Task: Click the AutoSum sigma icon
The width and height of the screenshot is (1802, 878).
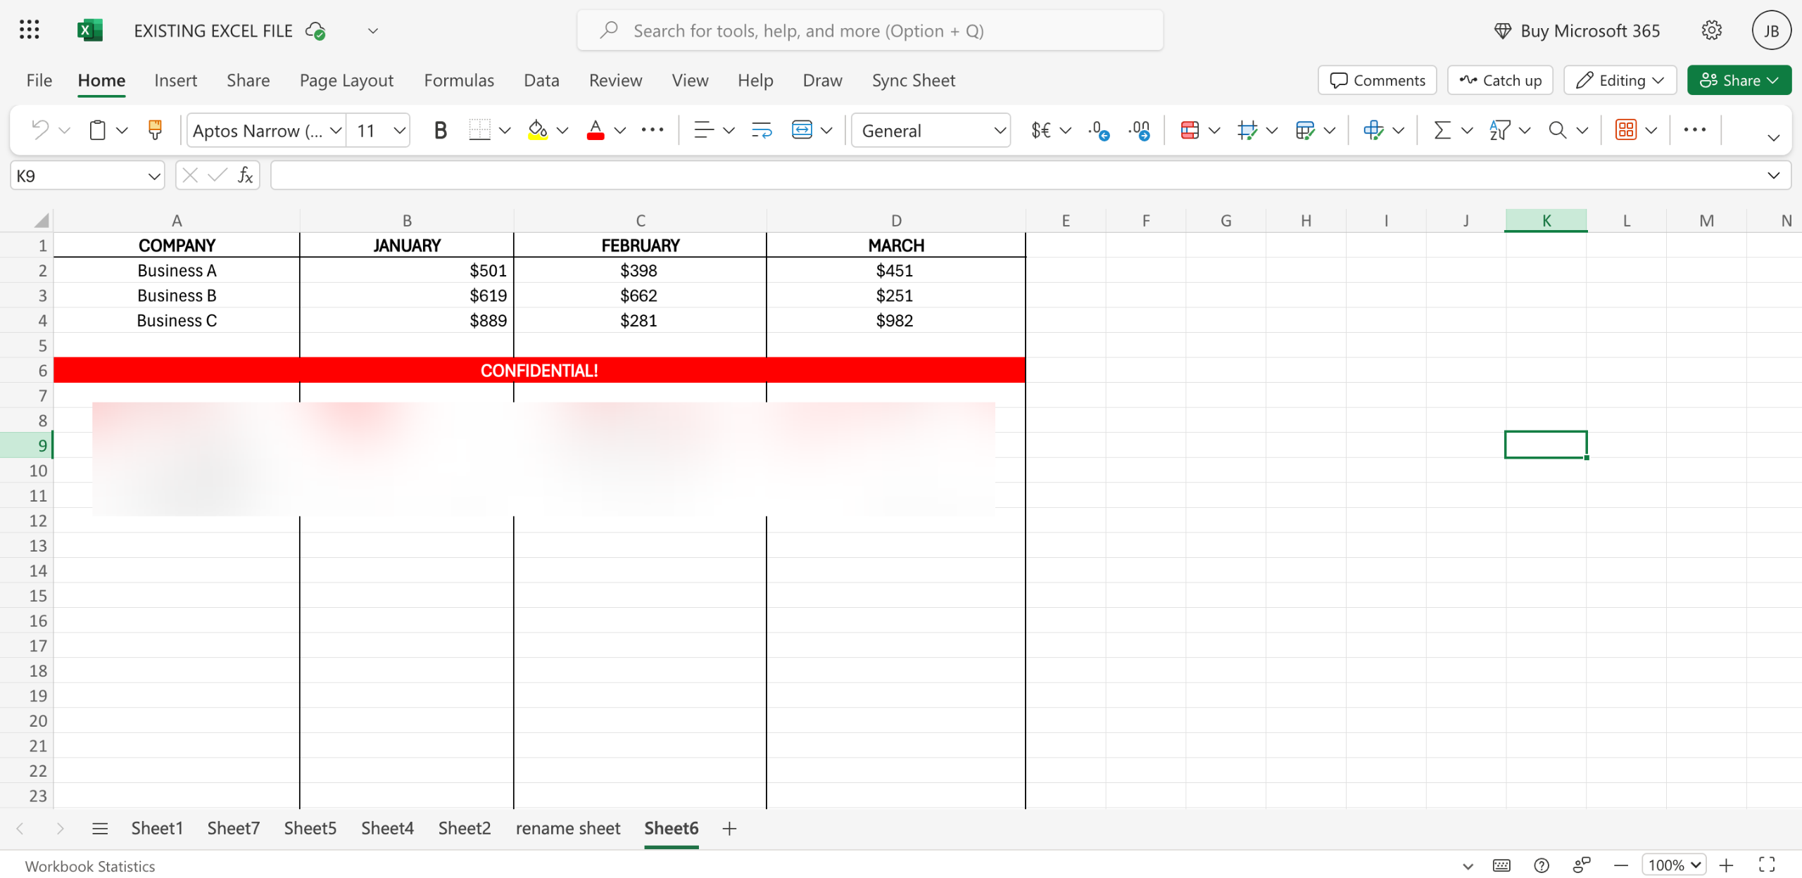Action: pyautogui.click(x=1442, y=130)
